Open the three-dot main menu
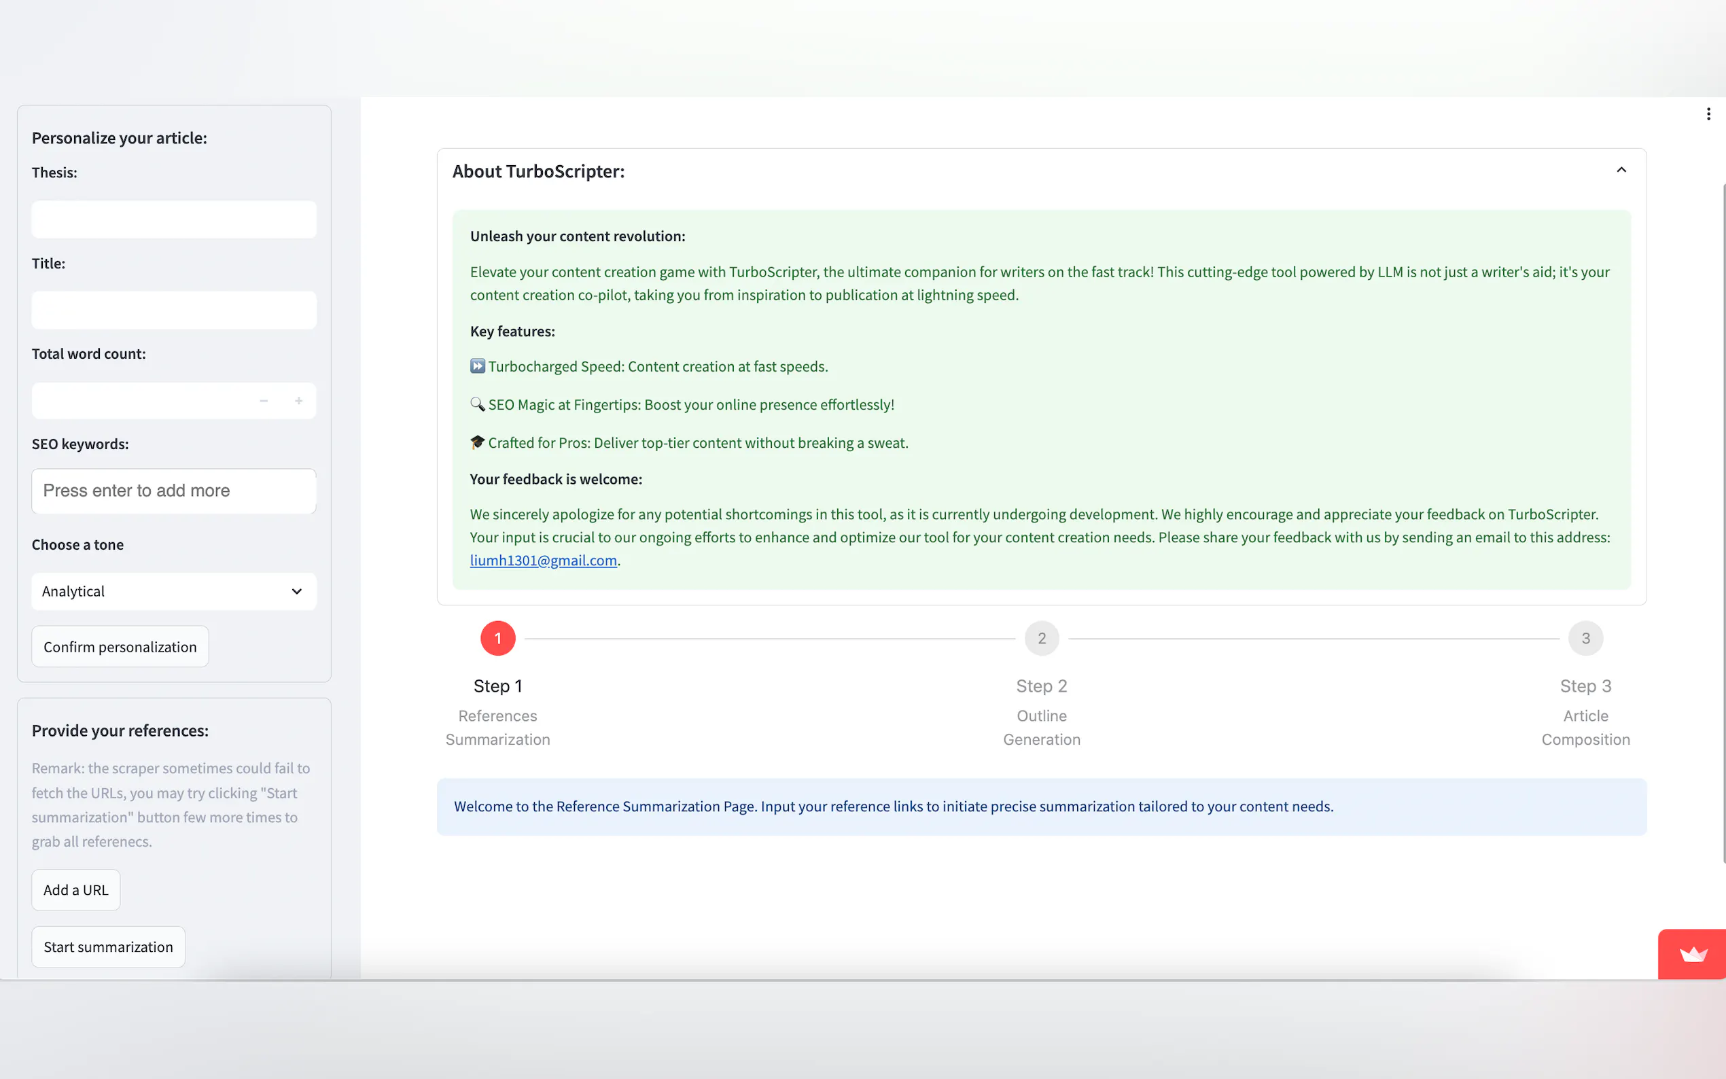Viewport: 1726px width, 1079px height. (x=1708, y=114)
